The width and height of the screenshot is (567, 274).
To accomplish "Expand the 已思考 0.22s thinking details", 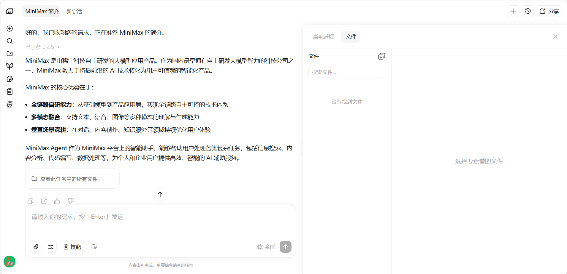I will [42, 47].
